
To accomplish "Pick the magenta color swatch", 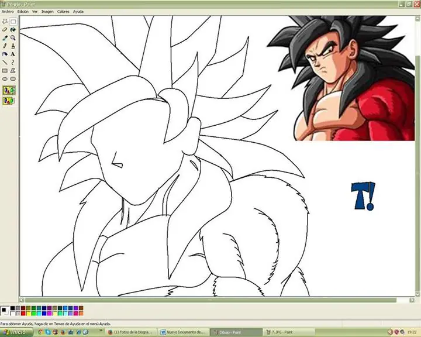I will click(49, 314).
